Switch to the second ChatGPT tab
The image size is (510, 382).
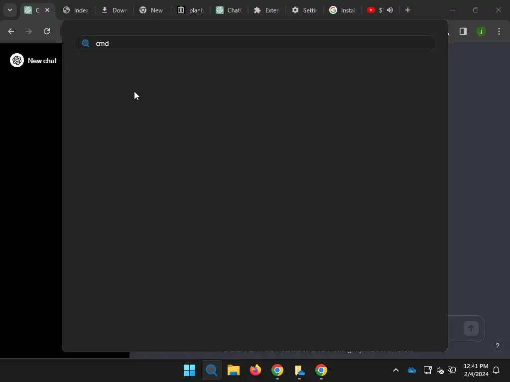tap(229, 10)
